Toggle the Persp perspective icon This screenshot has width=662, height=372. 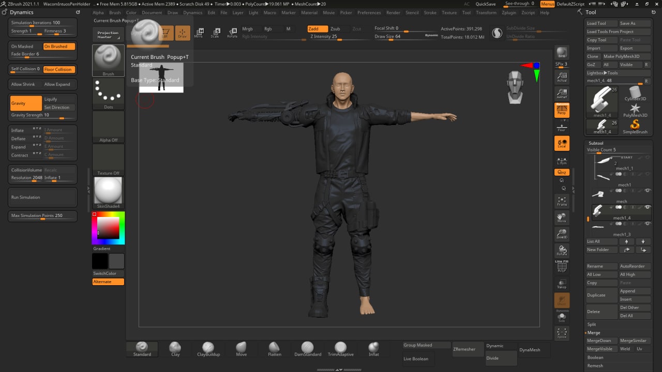[562, 110]
